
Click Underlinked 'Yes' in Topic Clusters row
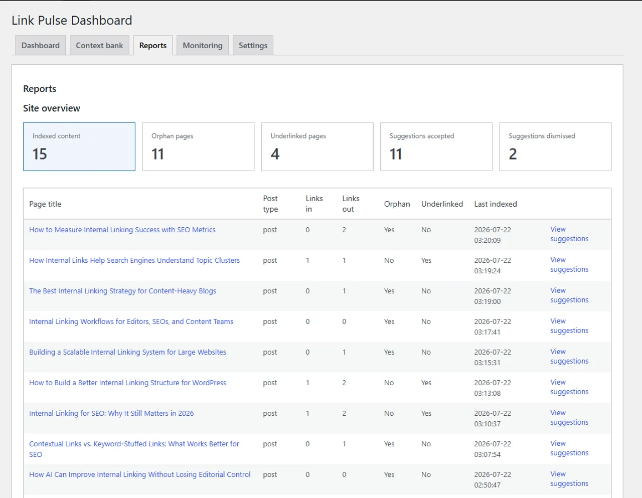pos(426,260)
